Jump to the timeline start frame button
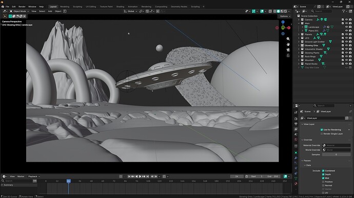 [x=129, y=177]
